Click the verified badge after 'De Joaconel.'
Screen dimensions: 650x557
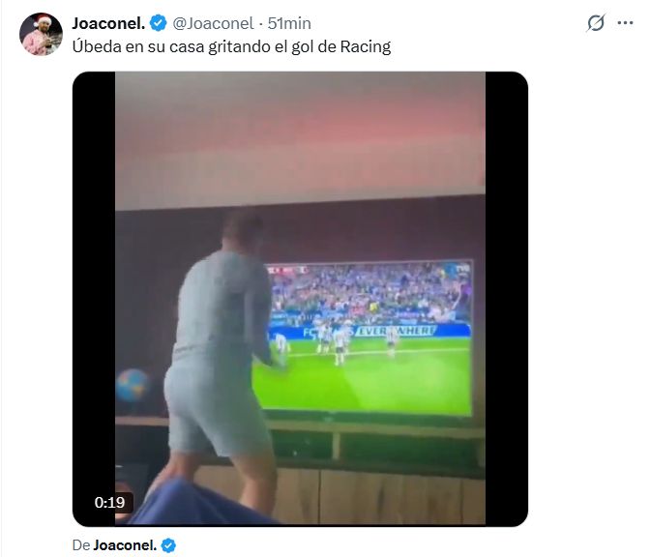pyautogui.click(x=167, y=545)
